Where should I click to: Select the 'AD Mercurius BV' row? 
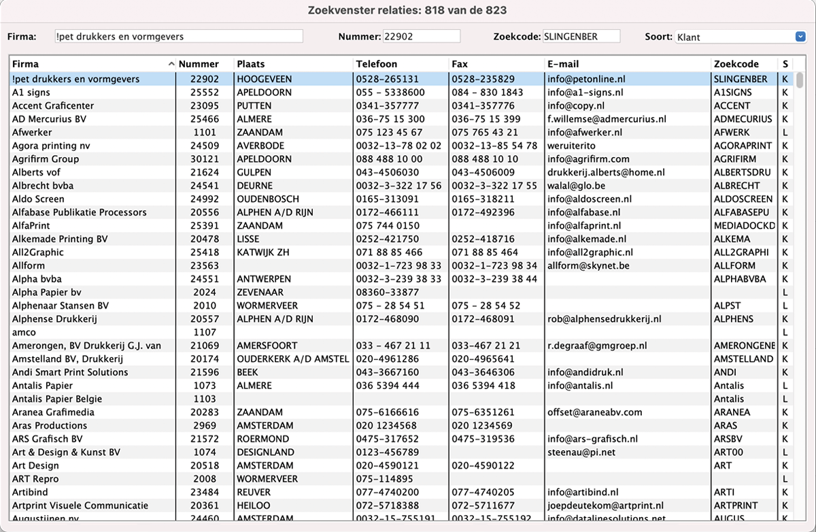(x=403, y=119)
